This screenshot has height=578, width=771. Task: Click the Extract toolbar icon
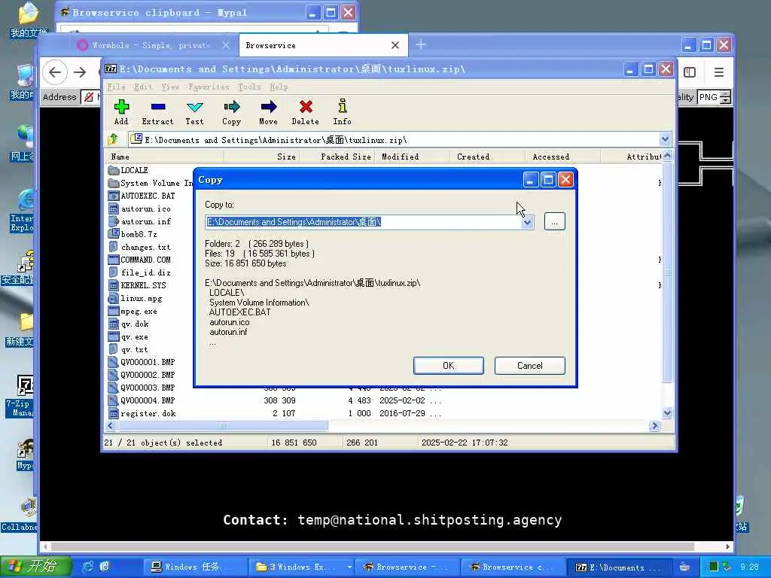click(x=157, y=113)
